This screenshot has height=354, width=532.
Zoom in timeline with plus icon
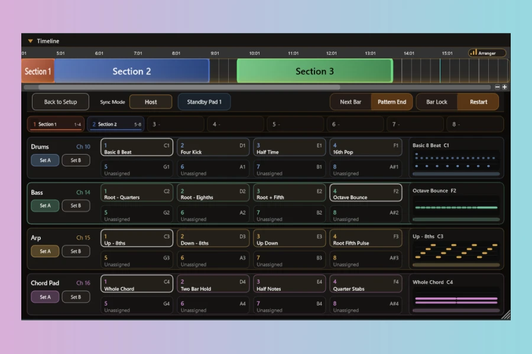pyautogui.click(x=505, y=87)
